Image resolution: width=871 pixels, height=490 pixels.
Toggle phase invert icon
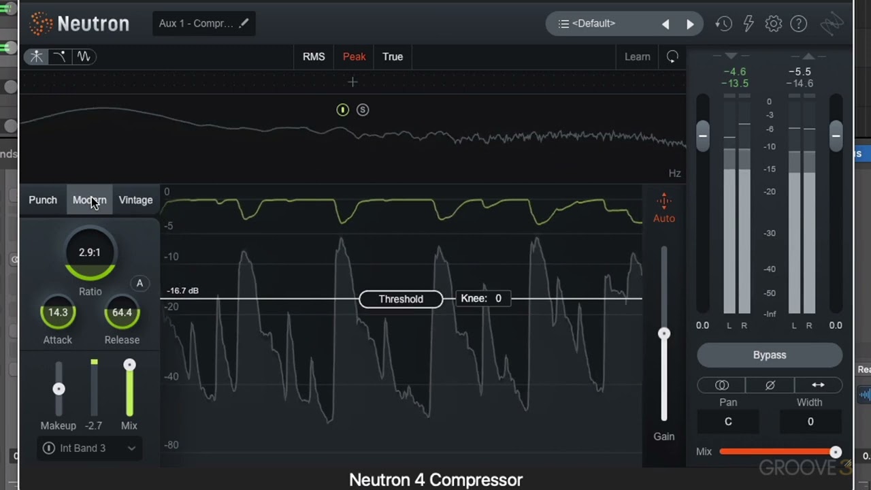point(770,385)
